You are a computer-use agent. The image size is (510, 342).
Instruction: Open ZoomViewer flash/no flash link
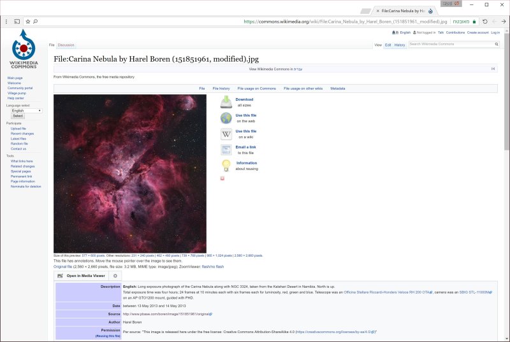pos(213,267)
